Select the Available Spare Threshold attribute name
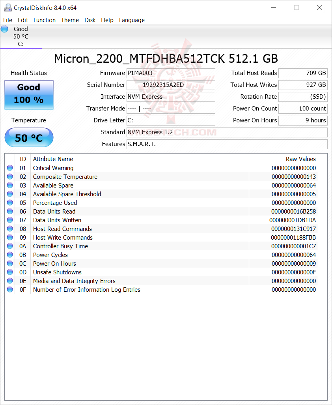This screenshot has height=405, width=332. click(x=67, y=194)
